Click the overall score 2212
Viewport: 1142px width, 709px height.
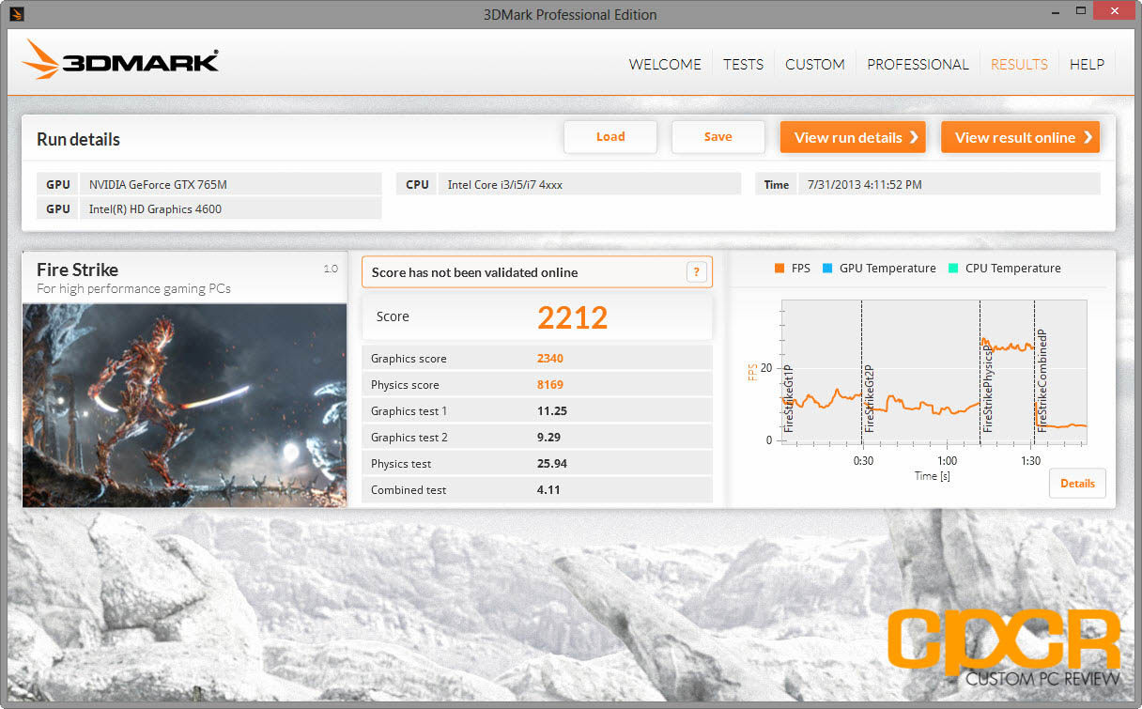point(573,317)
